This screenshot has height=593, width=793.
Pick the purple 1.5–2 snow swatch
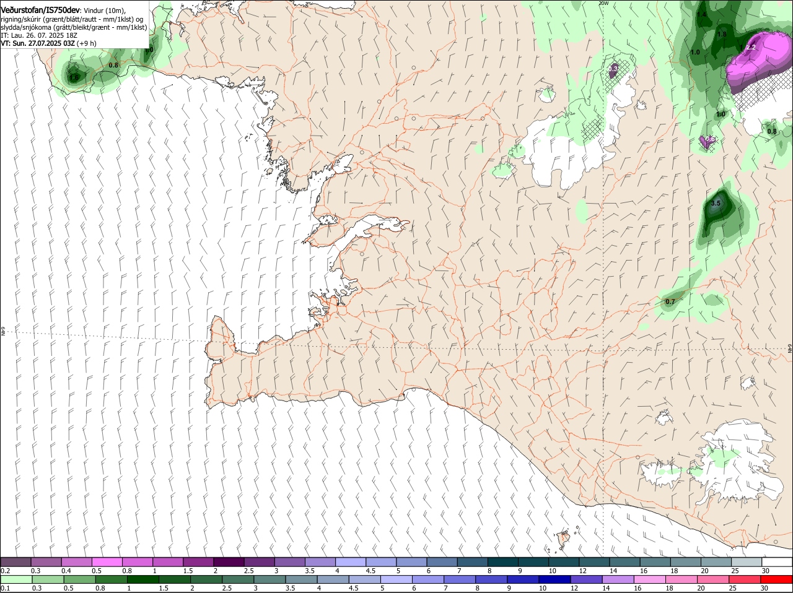click(198, 562)
